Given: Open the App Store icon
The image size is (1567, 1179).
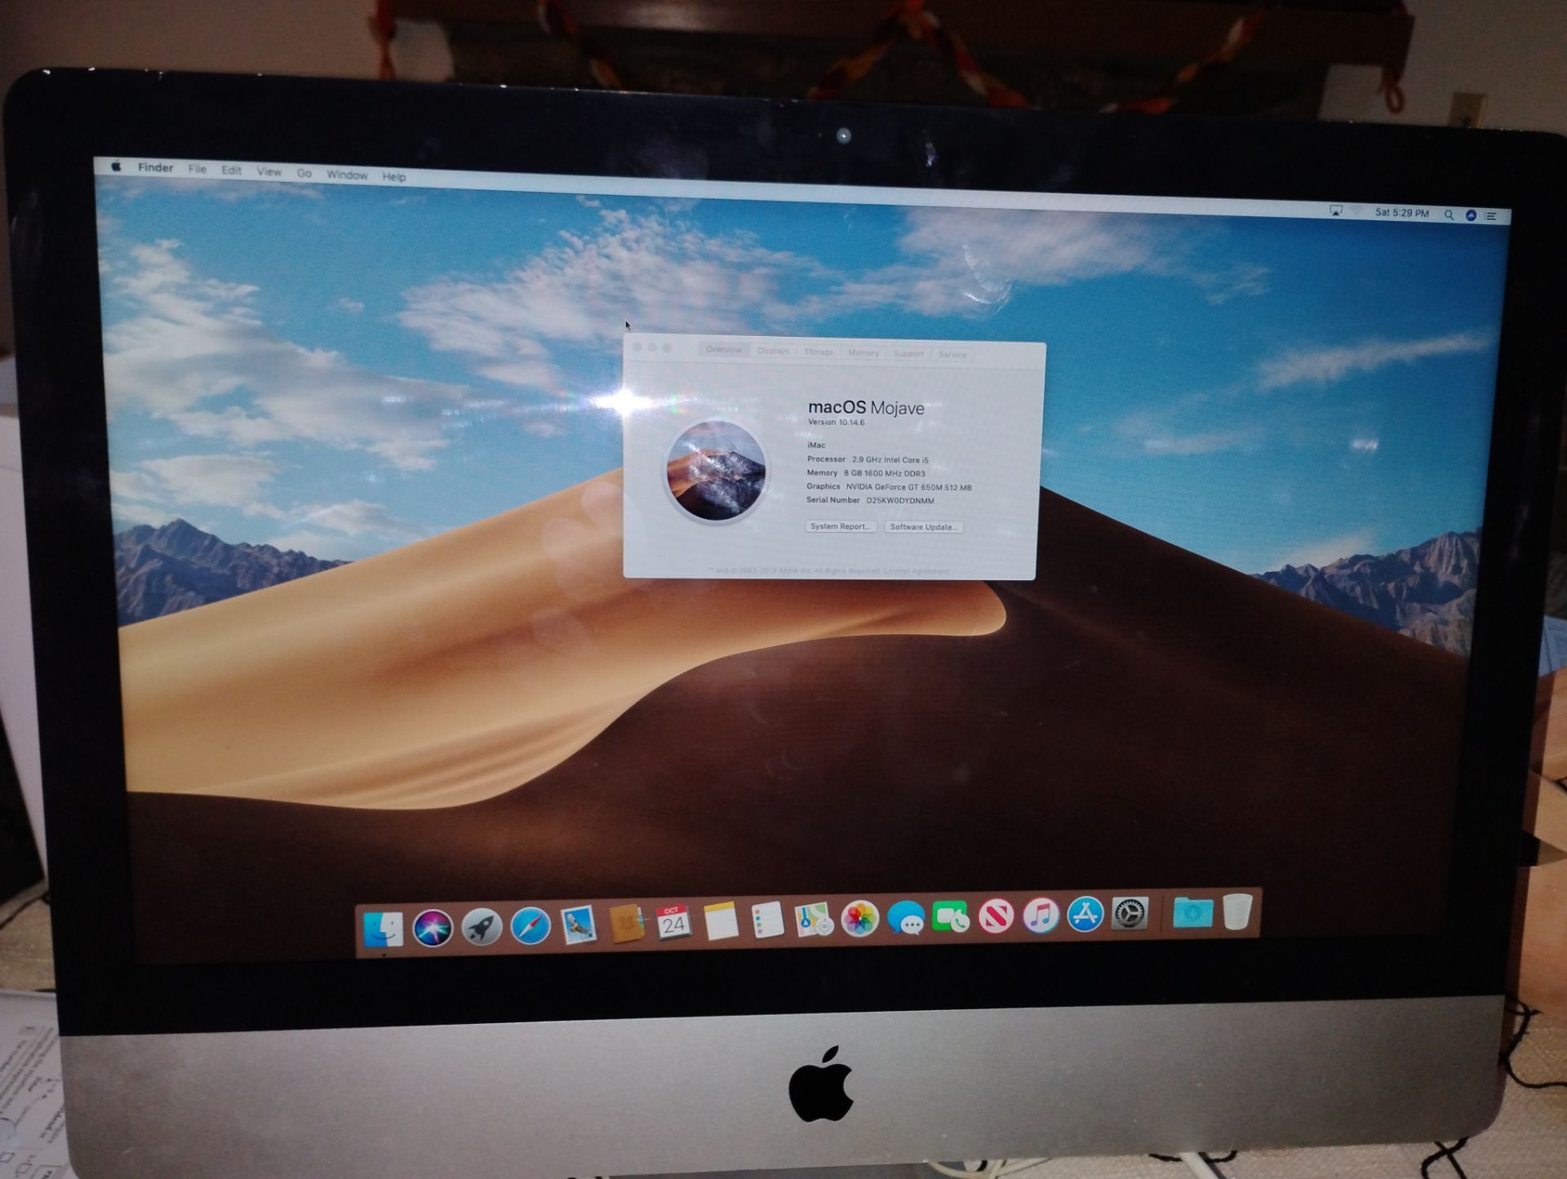Looking at the screenshot, I should [x=1085, y=915].
